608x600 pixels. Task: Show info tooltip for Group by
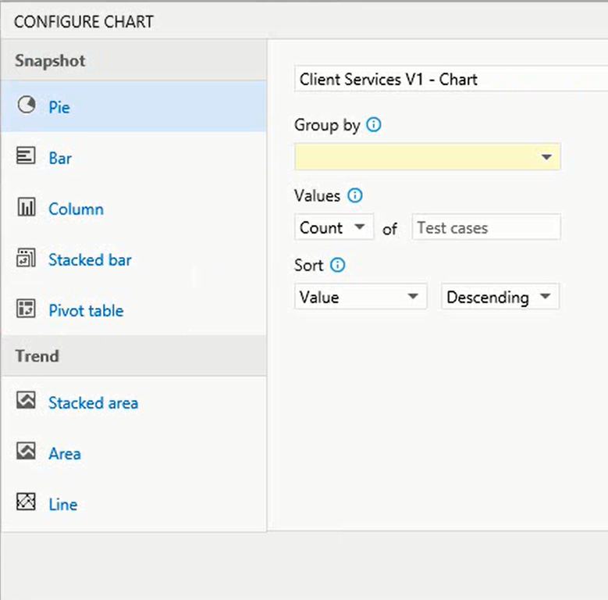coord(374,124)
